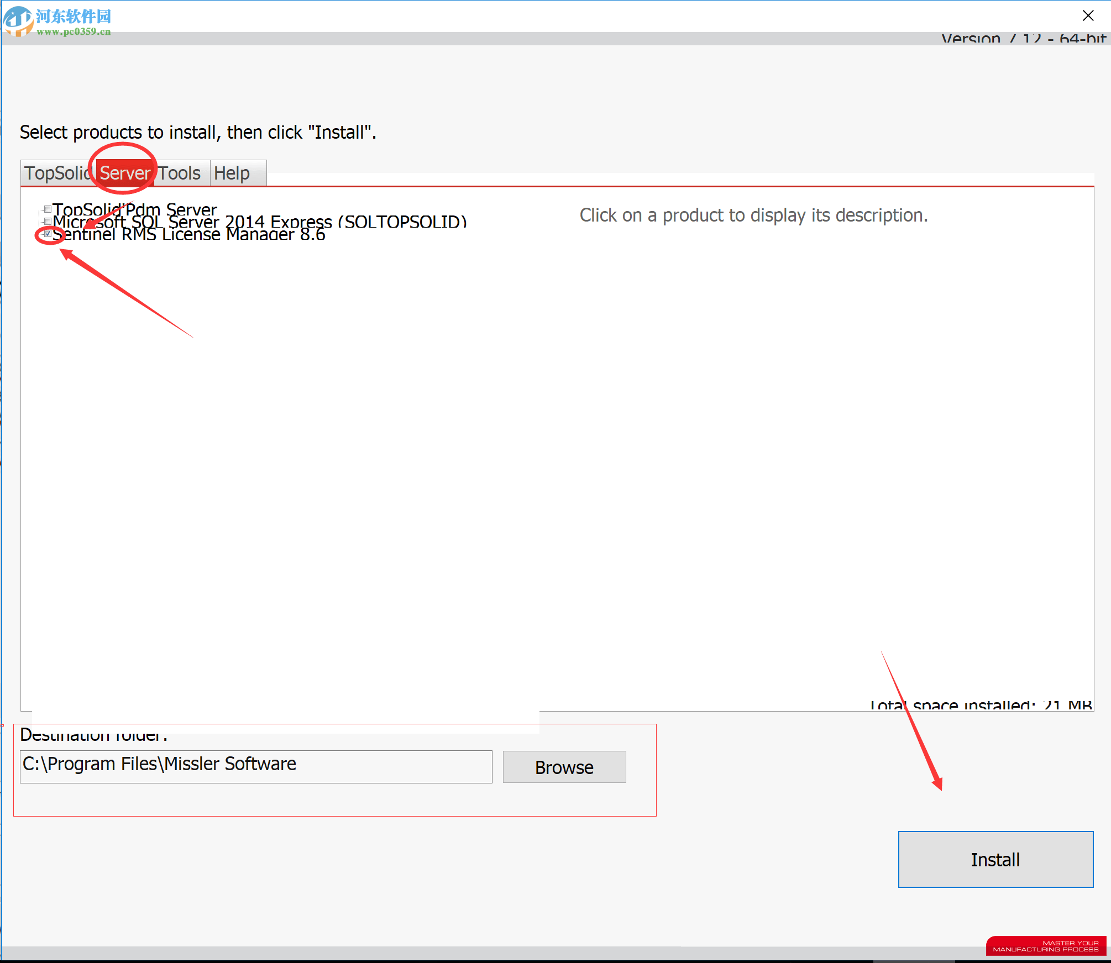
Task: Select Microsoft SQL Server 2014 Express product row
Action: 260,222
